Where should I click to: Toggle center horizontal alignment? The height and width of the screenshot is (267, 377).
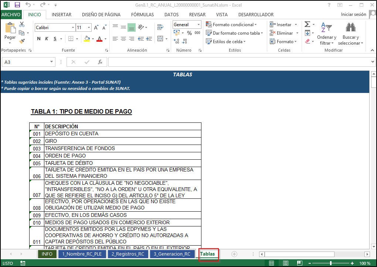pos(123,39)
